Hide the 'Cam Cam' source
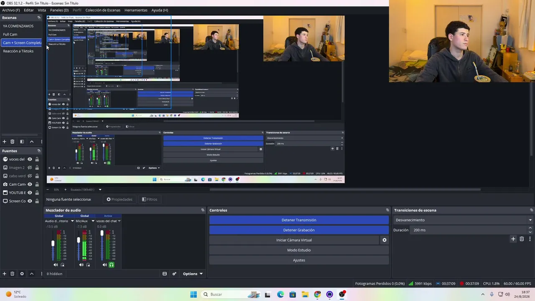This screenshot has width=535, height=301. (30, 184)
